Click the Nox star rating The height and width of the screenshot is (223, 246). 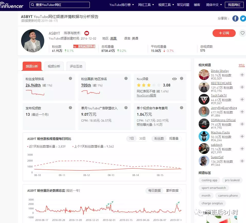(x=148, y=85)
